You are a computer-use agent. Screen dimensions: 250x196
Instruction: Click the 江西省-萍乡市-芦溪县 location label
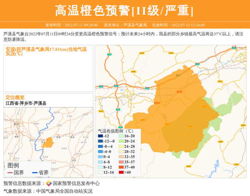[26, 103]
